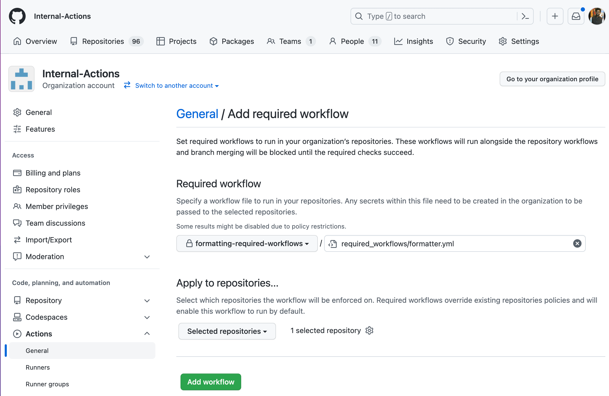Image resolution: width=609 pixels, height=396 pixels.
Task: Collapse the Actions sidebar section
Action: coord(147,334)
